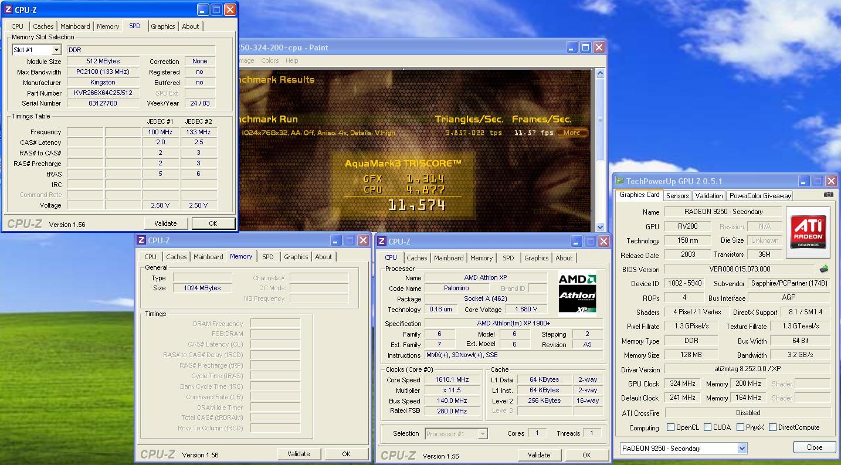Open the PowerColor Giveaway tab
This screenshot has height=465, width=841.
point(759,196)
